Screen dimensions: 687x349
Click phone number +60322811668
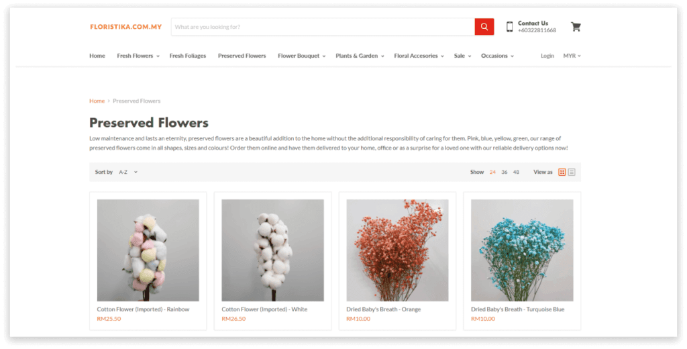pos(537,30)
